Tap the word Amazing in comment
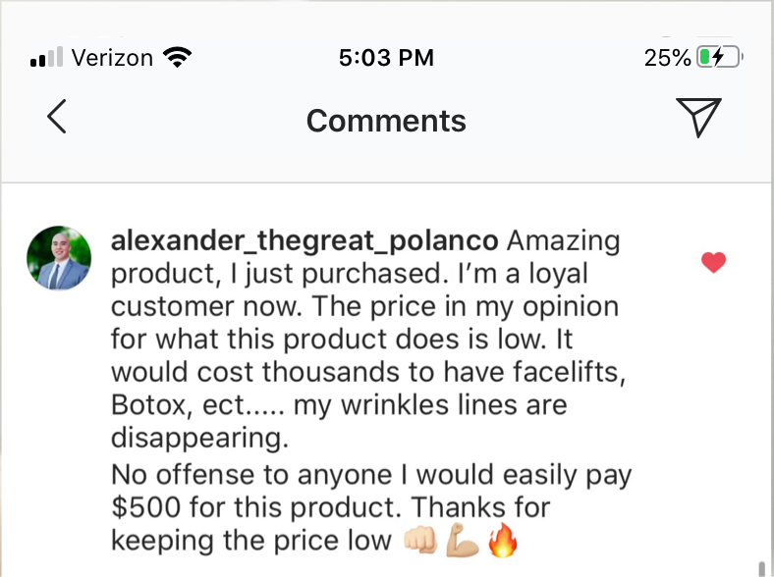Screen dimensions: 774x577 click(565, 240)
